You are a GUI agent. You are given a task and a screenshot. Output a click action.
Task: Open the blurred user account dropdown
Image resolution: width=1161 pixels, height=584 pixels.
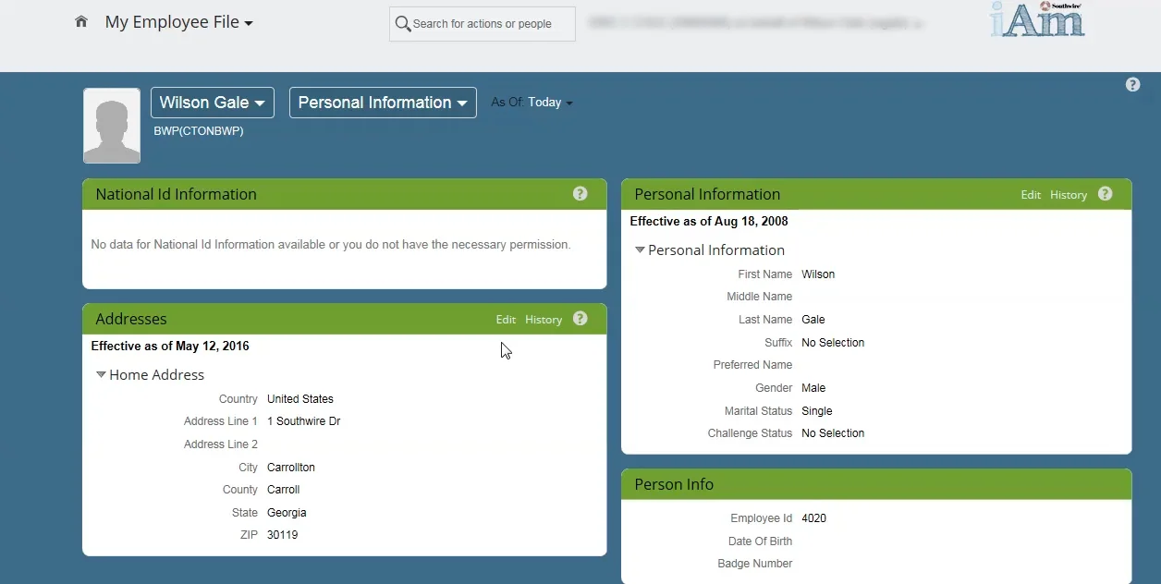755,24
